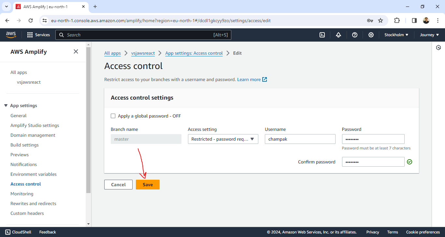Click the disabled master branch name field
This screenshot has width=445, height=237.
[146, 139]
